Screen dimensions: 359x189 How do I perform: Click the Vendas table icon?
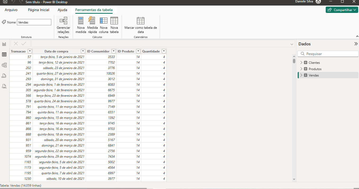[305, 75]
